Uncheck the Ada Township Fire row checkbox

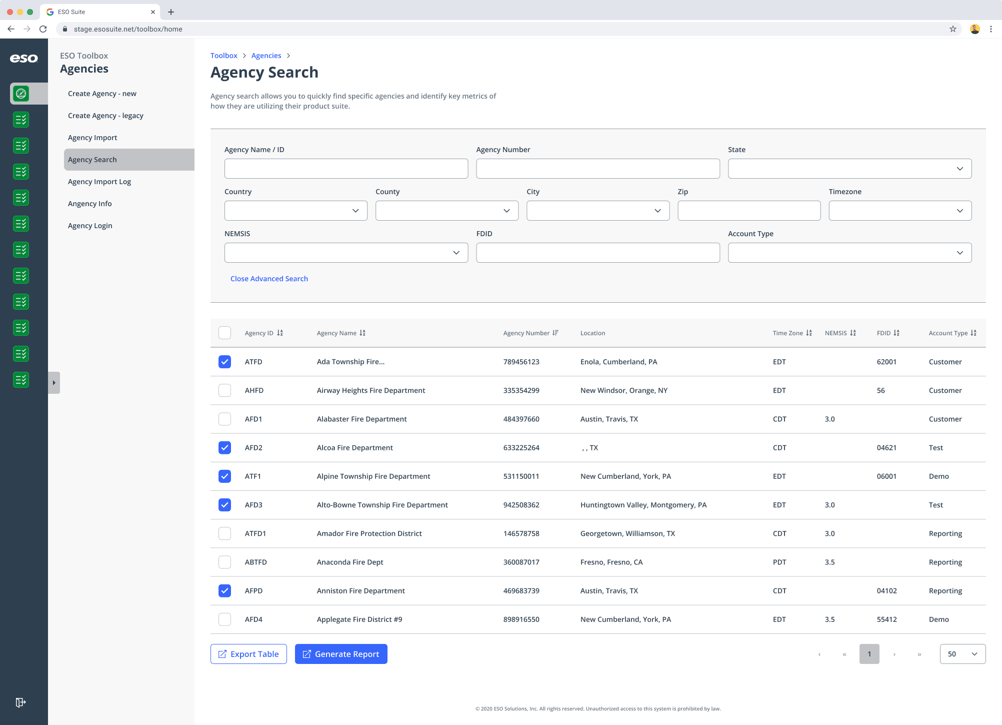point(225,362)
